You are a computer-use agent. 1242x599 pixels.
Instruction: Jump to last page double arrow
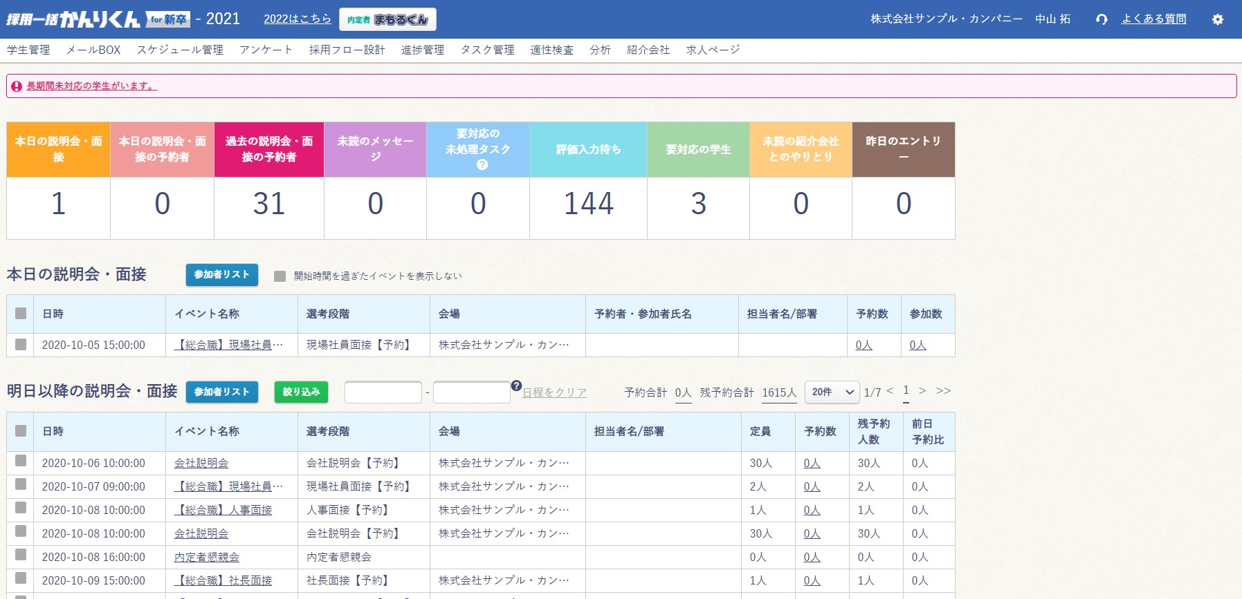[944, 391]
